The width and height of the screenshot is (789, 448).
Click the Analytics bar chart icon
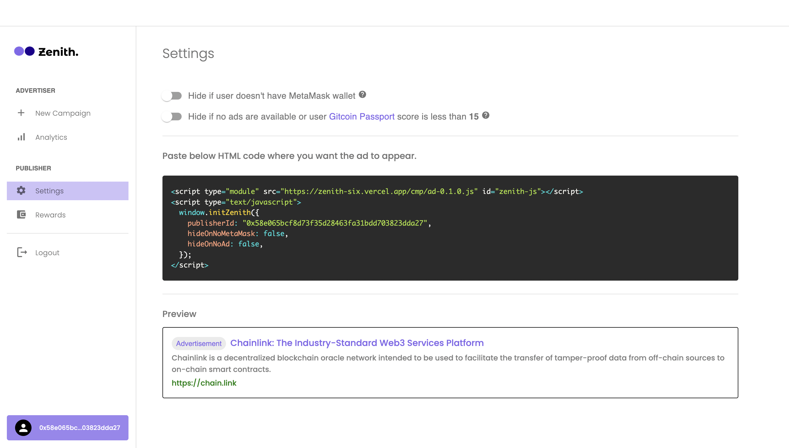(x=21, y=137)
